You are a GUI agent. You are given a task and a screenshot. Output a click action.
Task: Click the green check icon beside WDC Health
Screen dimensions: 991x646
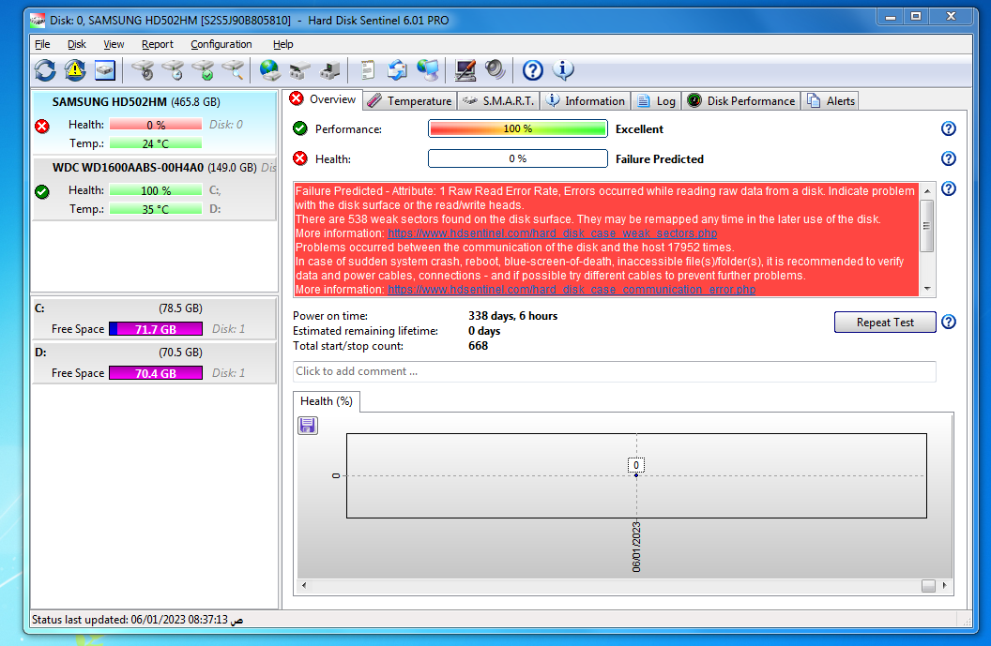point(42,192)
